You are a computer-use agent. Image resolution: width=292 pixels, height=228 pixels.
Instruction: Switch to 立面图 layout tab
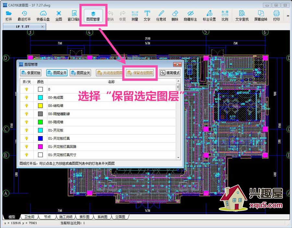click(x=120, y=217)
